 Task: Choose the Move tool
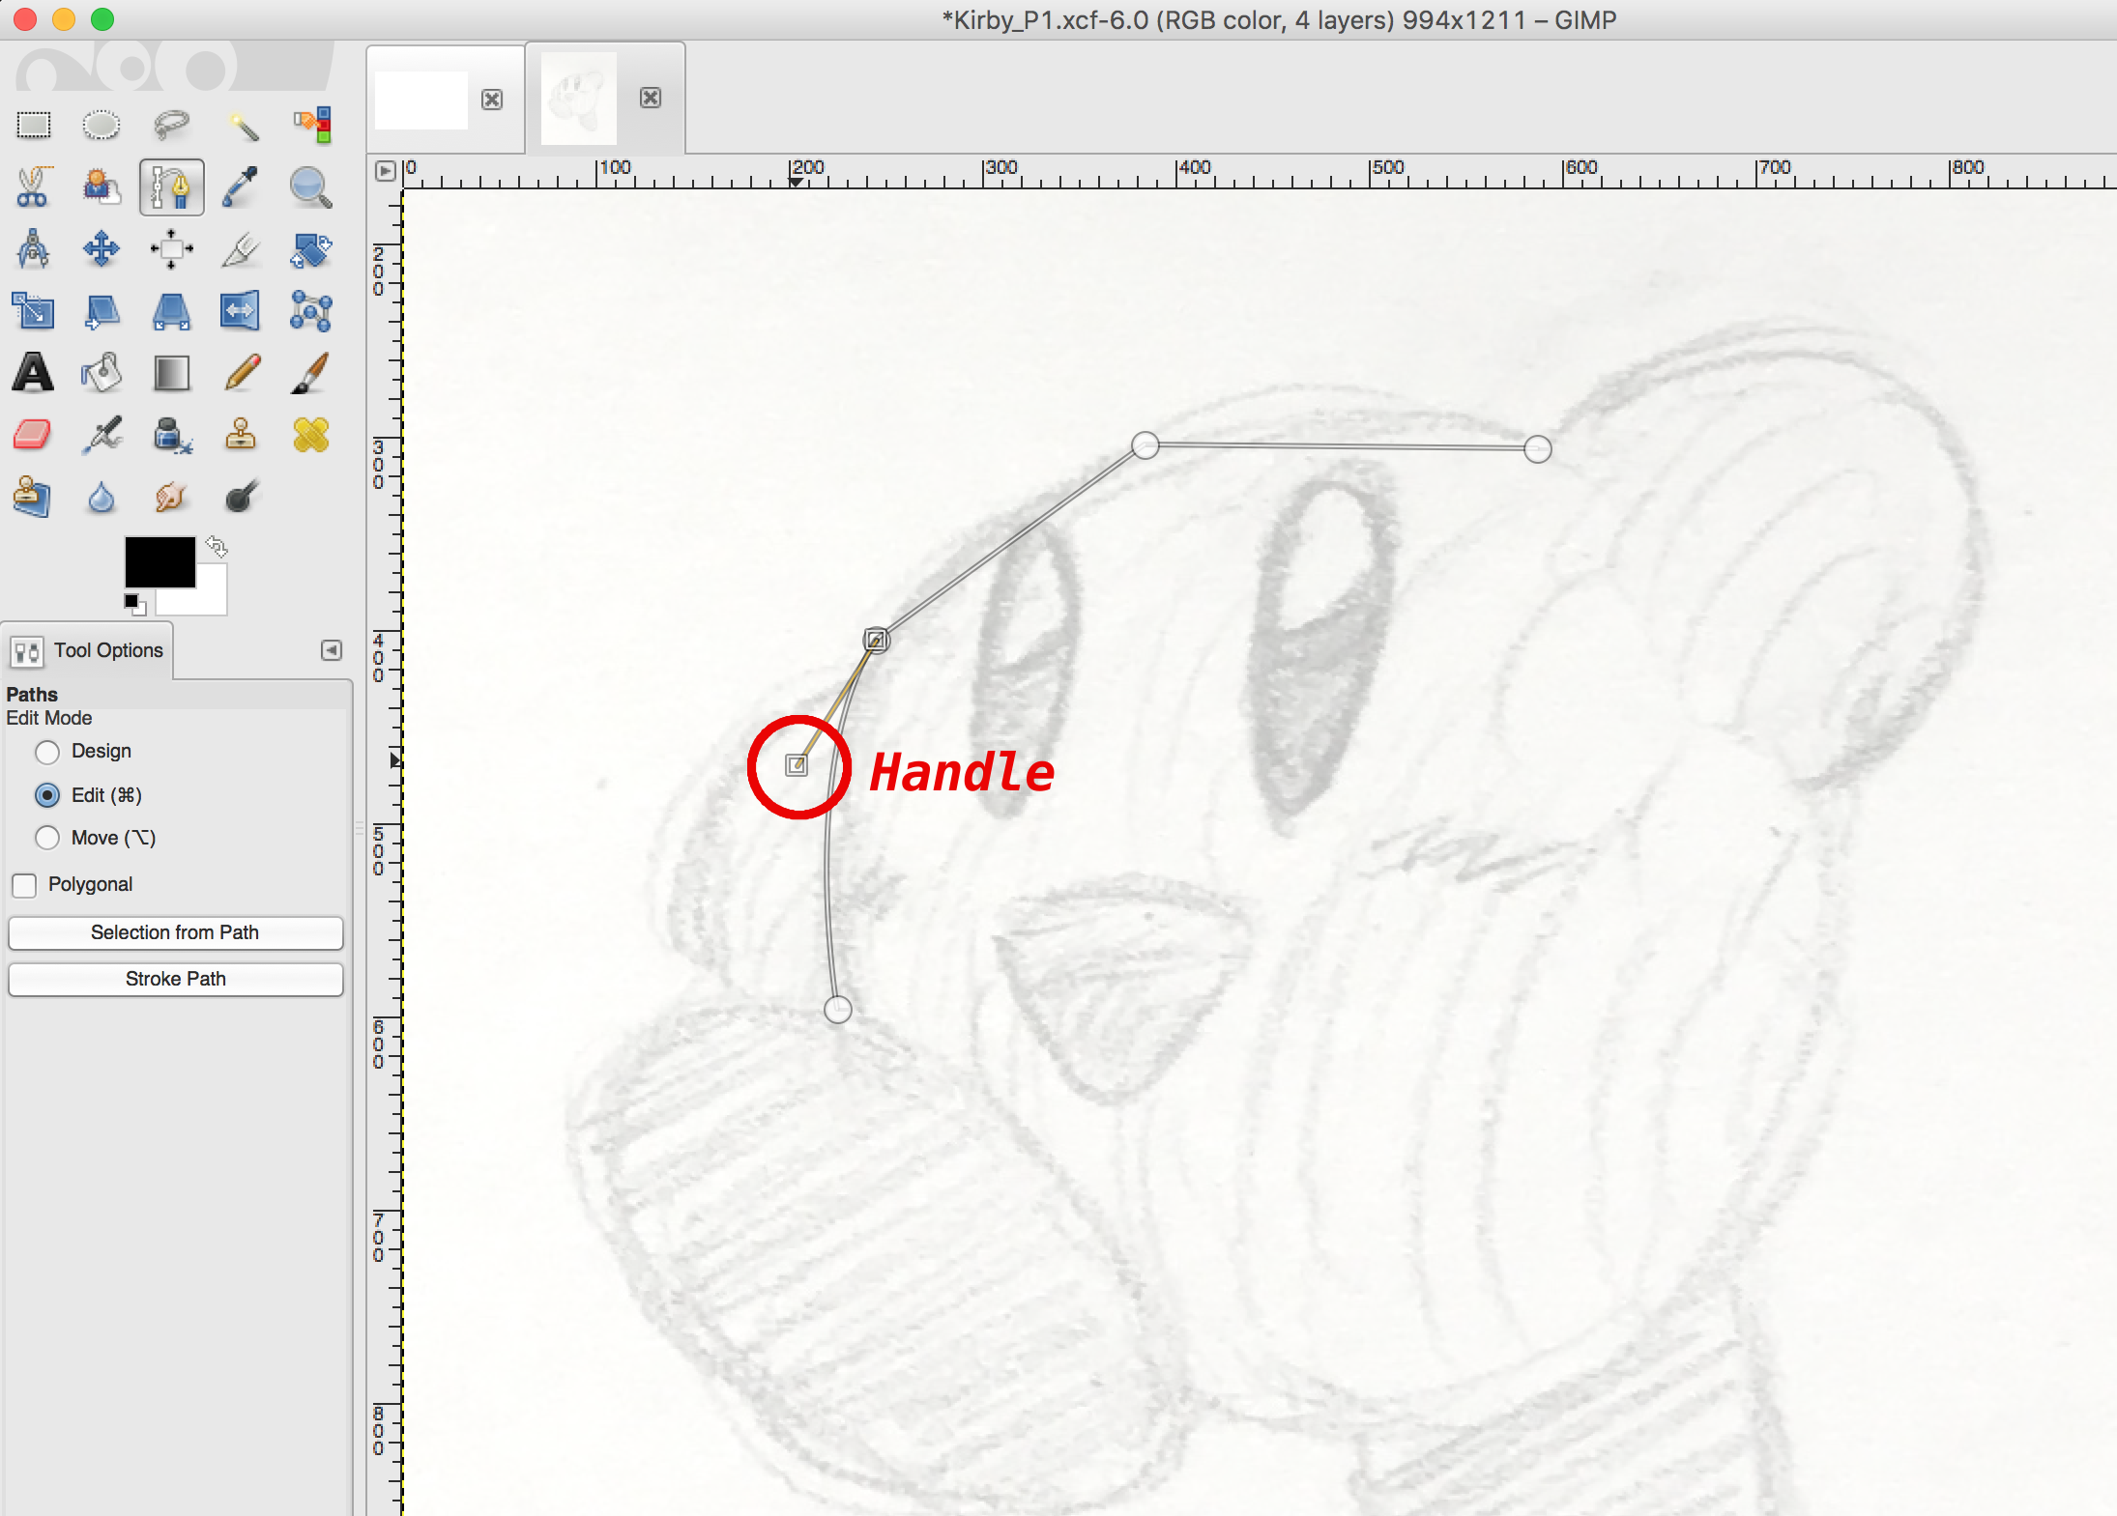(x=101, y=249)
